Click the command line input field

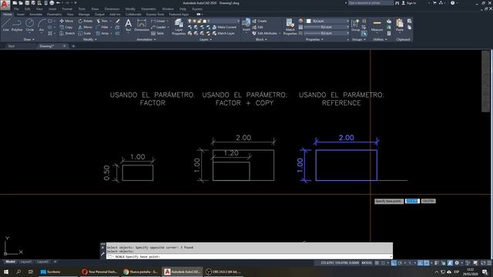coord(250,256)
